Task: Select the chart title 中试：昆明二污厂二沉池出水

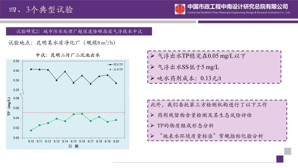Action: pos(68,55)
